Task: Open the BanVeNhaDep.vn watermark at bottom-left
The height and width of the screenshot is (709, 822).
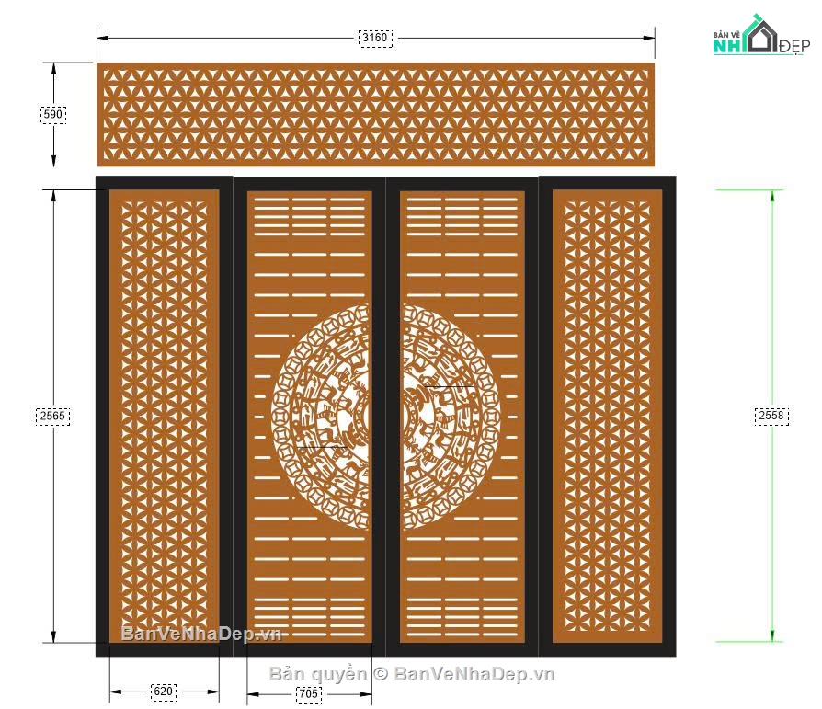Action: click(x=200, y=634)
